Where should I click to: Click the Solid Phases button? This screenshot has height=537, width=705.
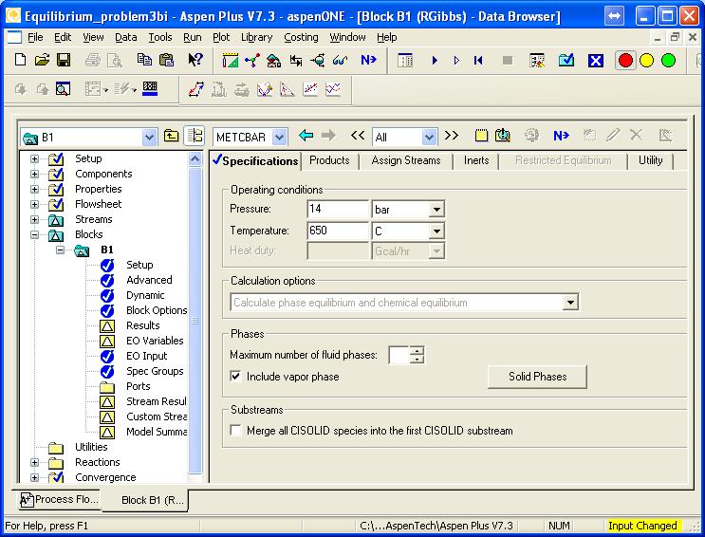537,377
